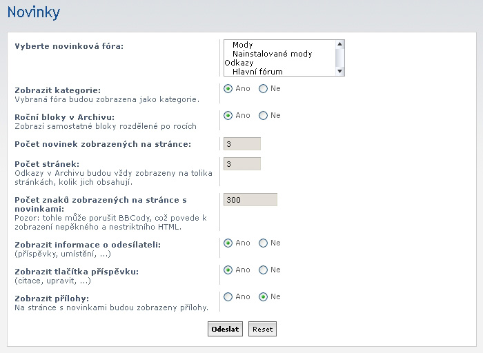This screenshot has height=353, width=483.
Task: Submit the form with Odeslat button
Action: click(x=225, y=329)
